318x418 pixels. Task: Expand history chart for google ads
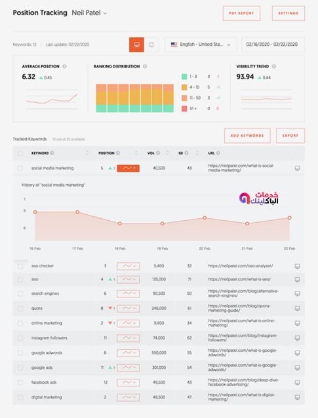pyautogui.click(x=128, y=368)
